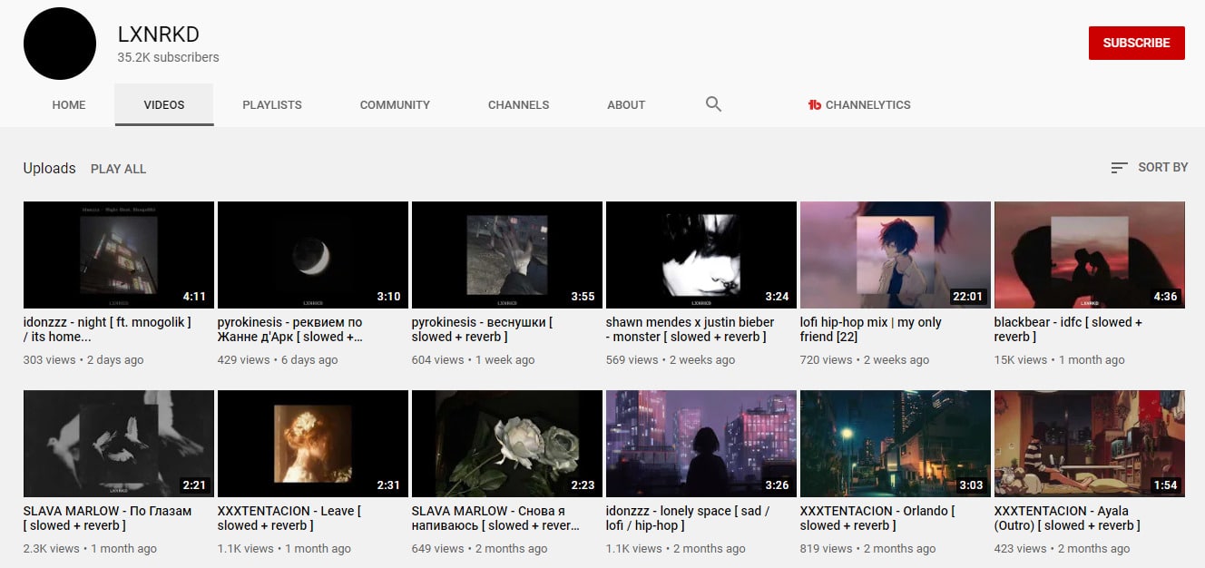The width and height of the screenshot is (1205, 568).
Task: Click '15K views • 1 month ago' text
Action: tap(1060, 360)
